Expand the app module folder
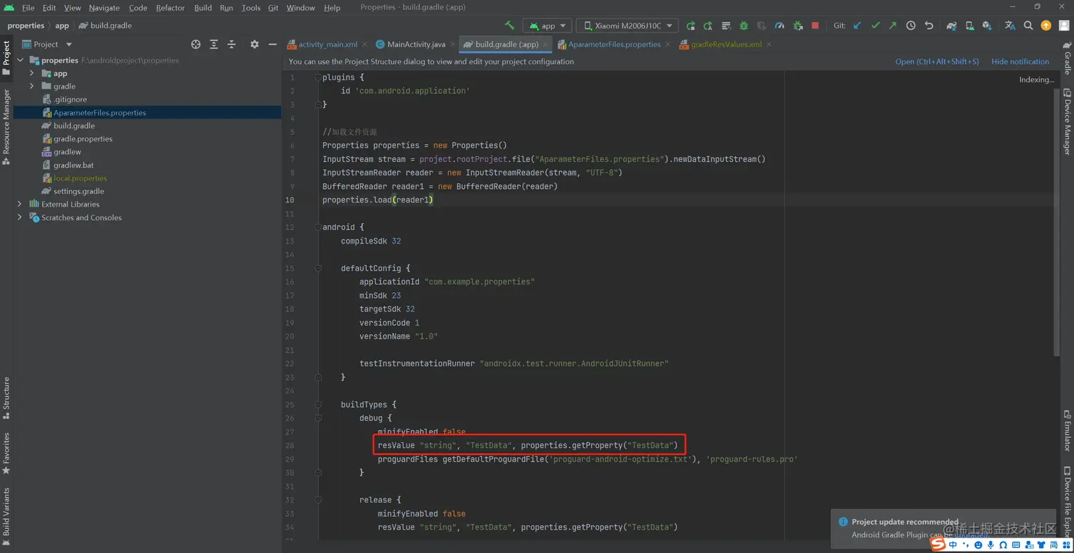Image resolution: width=1074 pixels, height=553 pixels. [32, 73]
